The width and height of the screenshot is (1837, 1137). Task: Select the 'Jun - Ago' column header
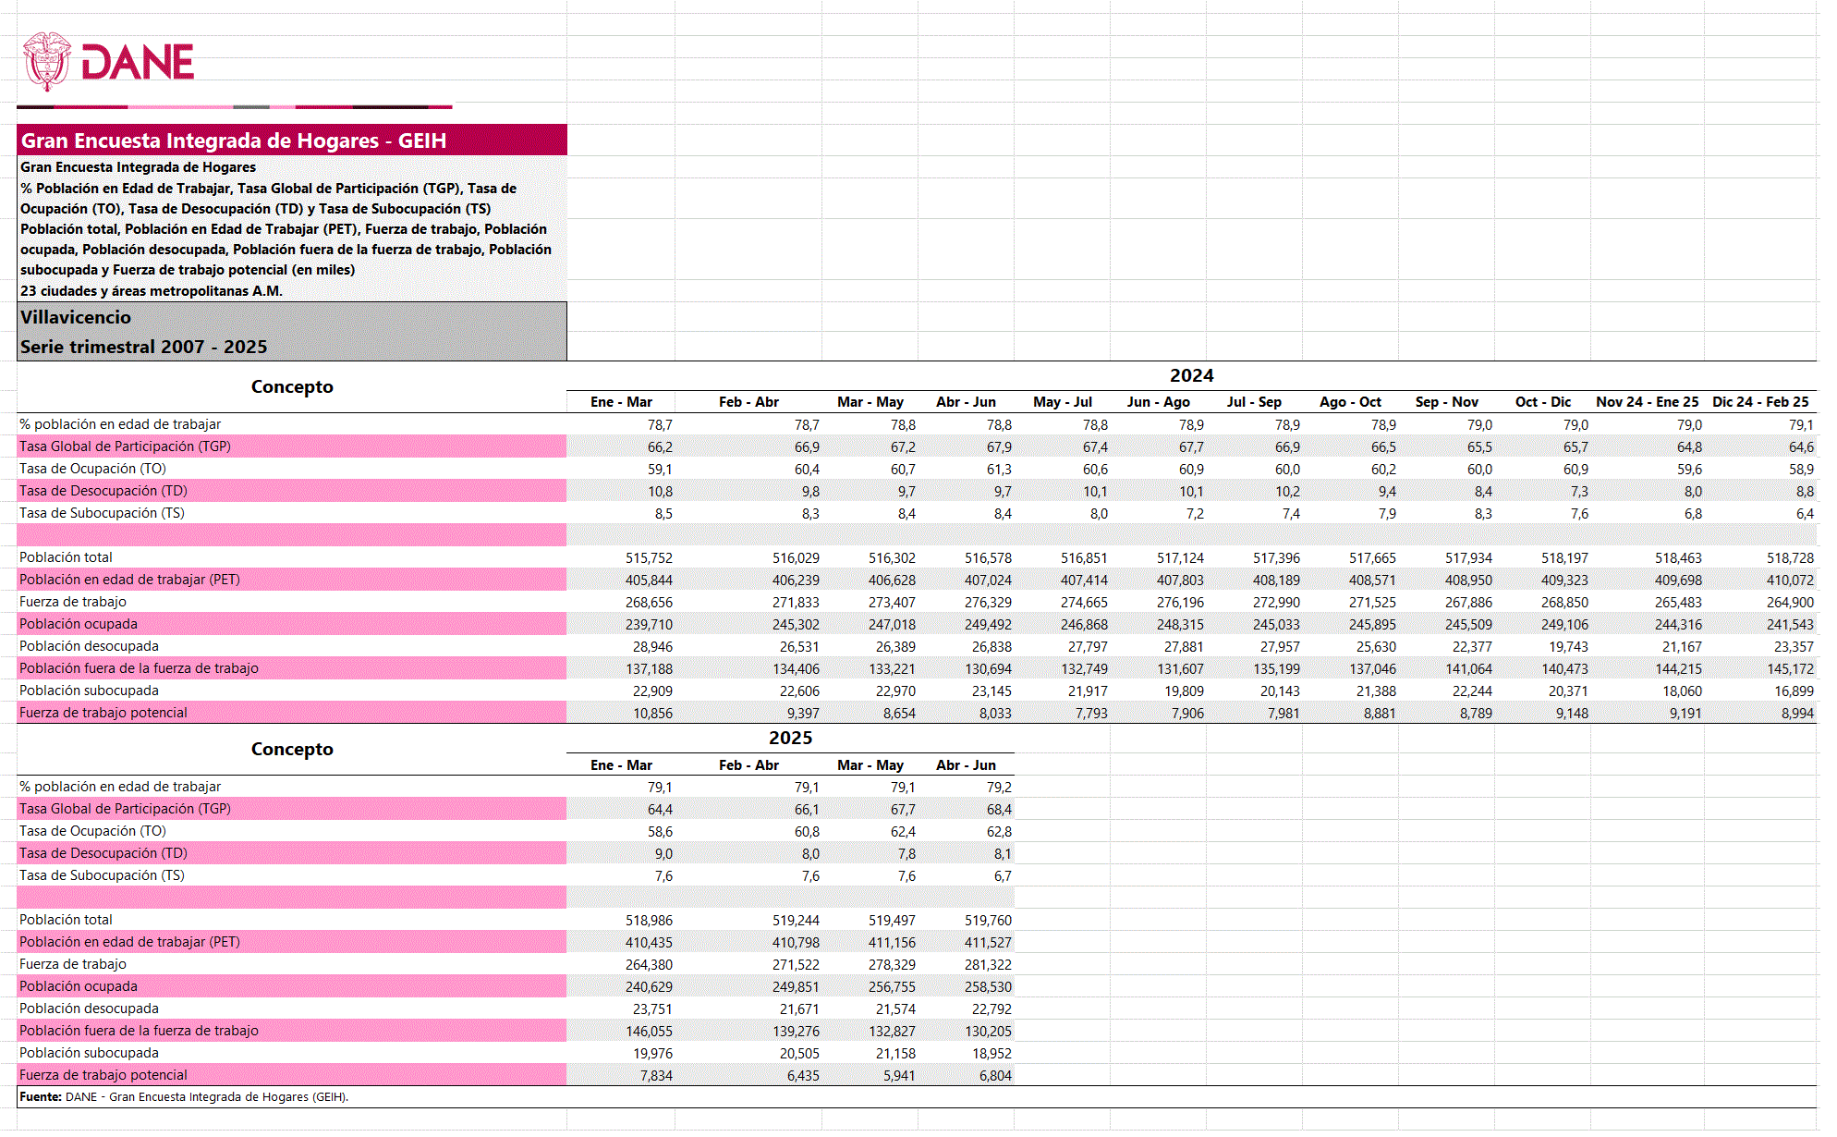pyautogui.click(x=1159, y=402)
